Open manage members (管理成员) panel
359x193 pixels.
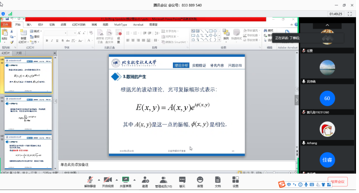pos(163,180)
